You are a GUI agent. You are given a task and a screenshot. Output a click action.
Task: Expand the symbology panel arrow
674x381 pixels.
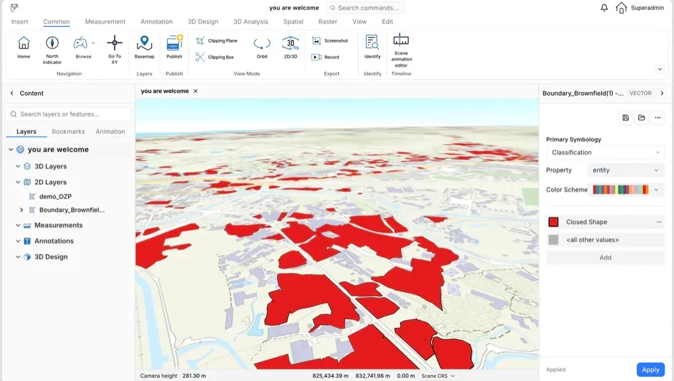tap(662, 93)
